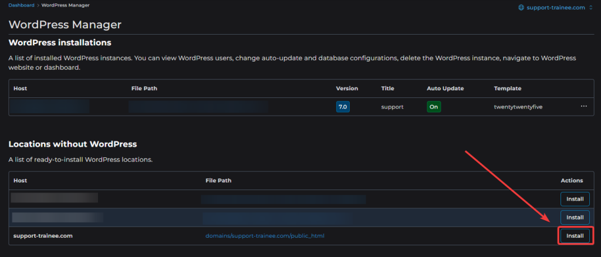Viewport: 601px width, 257px height.
Task: Click the twentytwentyfive template cell
Action: coord(518,107)
